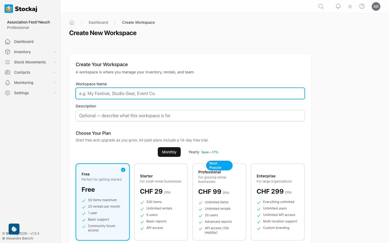389x243 pixels.
Task: Focus the Description input field
Action: click(x=190, y=116)
